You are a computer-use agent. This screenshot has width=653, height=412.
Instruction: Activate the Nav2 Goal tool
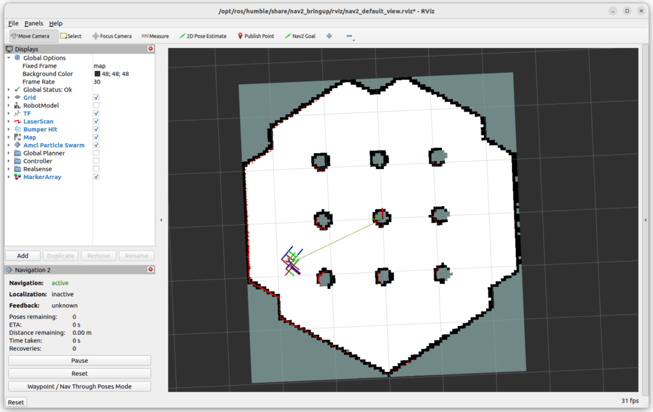coord(300,36)
